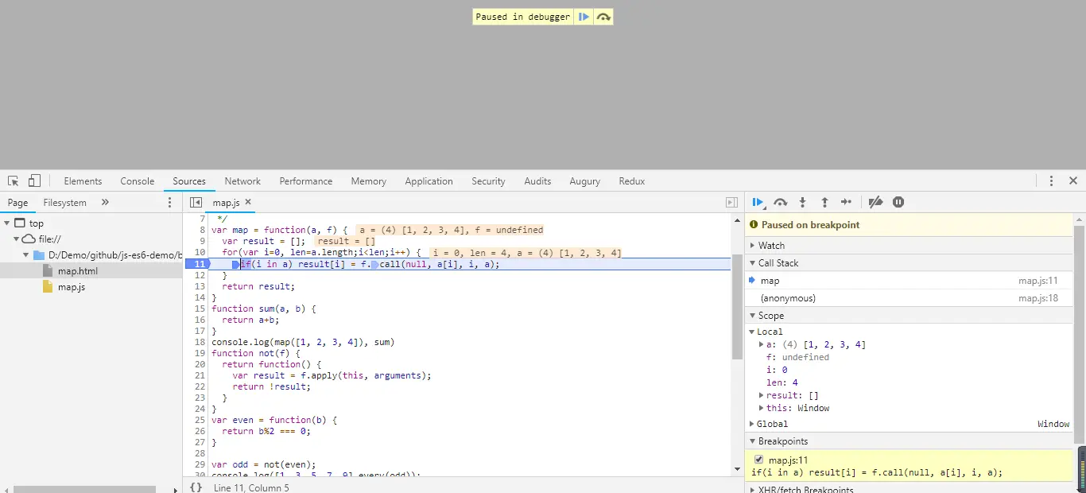1086x493 pixels.
Task: Collapse the top frame tree node
Action: click(7, 223)
